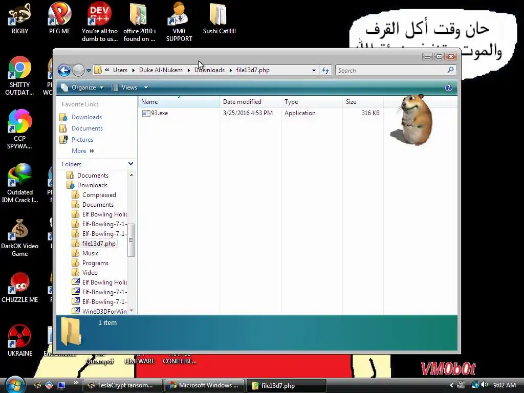Expand hidden quick launch items chevron
The width and height of the screenshot is (524, 393).
coord(76,383)
